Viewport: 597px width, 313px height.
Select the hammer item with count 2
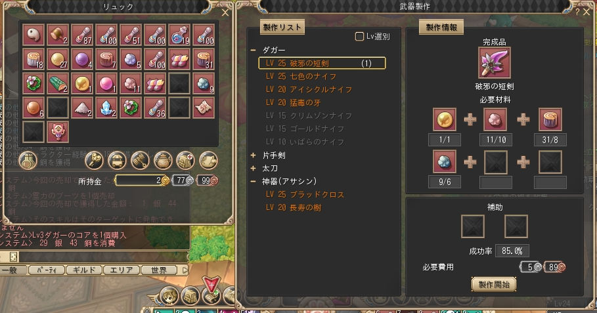[58, 35]
